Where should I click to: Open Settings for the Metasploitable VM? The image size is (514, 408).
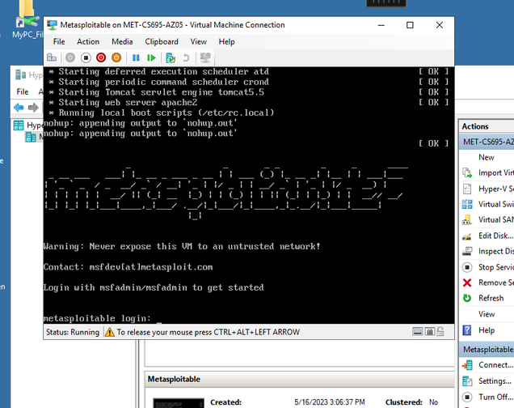(494, 380)
